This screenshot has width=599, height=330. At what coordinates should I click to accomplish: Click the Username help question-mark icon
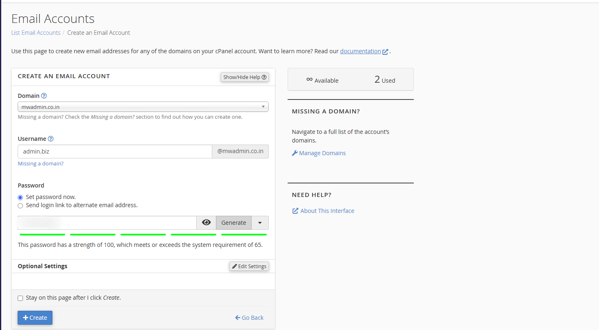pyautogui.click(x=51, y=139)
